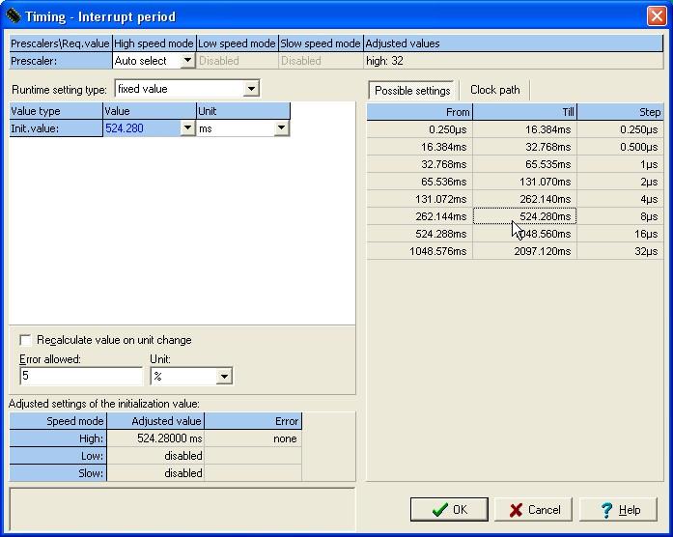Select the Till cell 65.535ms
The width and height of the screenshot is (673, 537).
[524, 164]
